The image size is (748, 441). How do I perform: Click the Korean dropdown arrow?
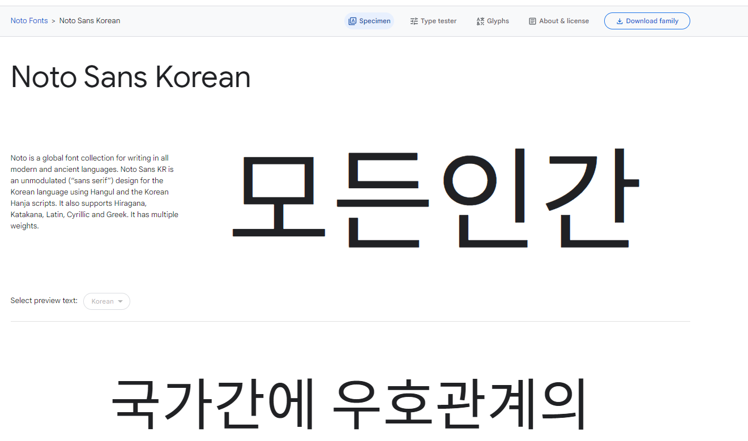pos(120,301)
